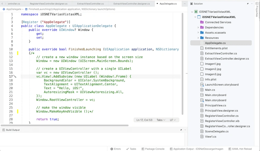The width and height of the screenshot is (260, 151).
Task: Click the Connected Services icon
Action: point(202,22)
